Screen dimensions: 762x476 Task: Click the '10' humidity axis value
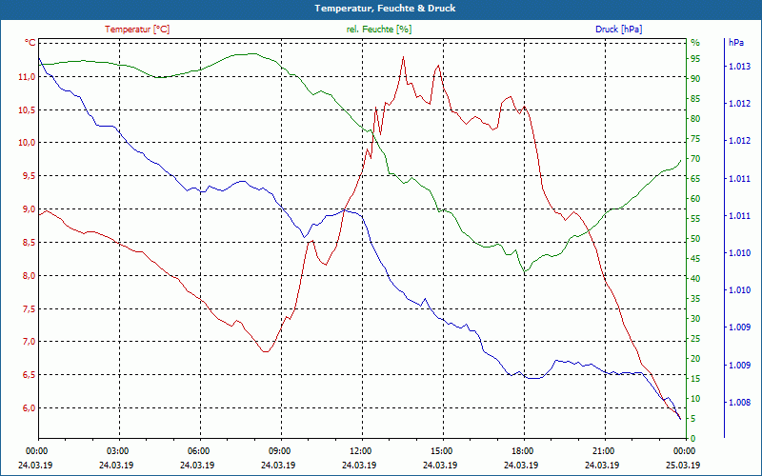[x=695, y=399]
